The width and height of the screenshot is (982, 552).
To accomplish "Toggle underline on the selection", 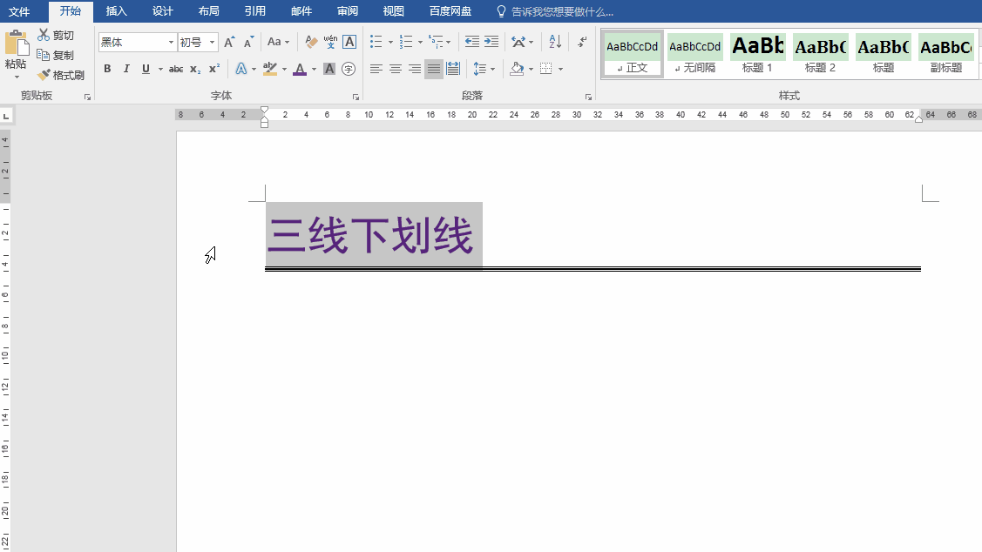I will coord(146,69).
